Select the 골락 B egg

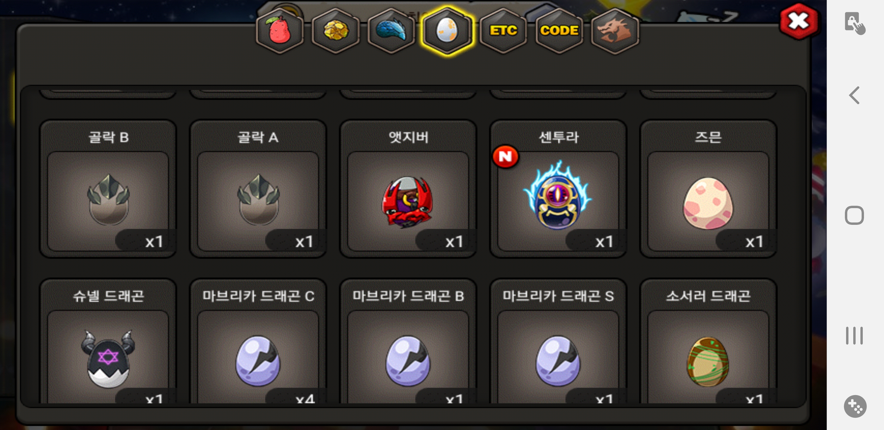point(108,189)
